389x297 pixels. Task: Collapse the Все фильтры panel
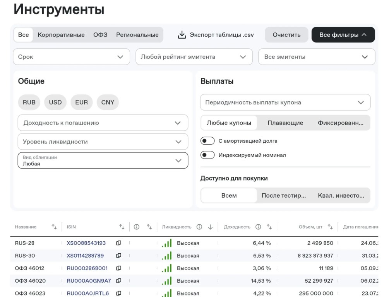(343, 35)
